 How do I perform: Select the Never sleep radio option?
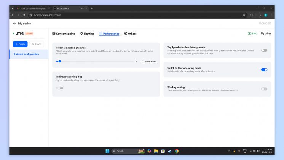[143, 61]
